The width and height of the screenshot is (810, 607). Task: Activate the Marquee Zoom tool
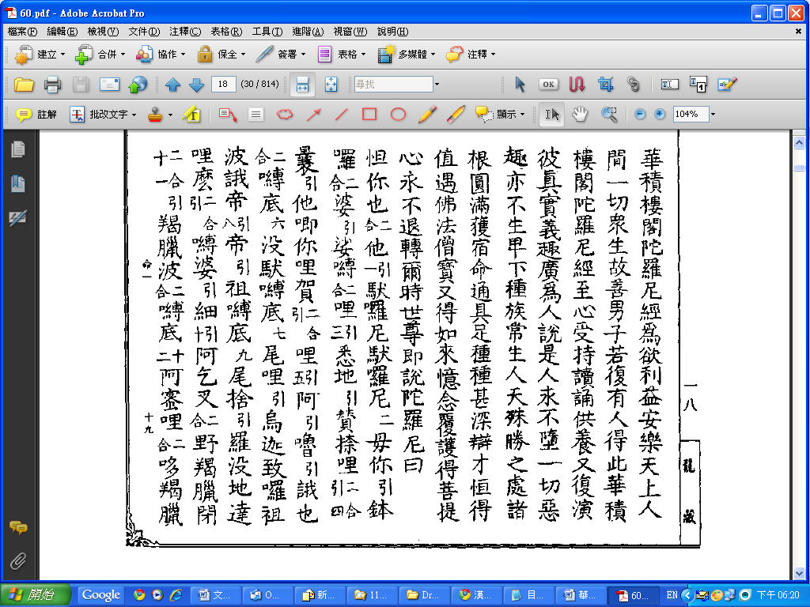tap(608, 114)
